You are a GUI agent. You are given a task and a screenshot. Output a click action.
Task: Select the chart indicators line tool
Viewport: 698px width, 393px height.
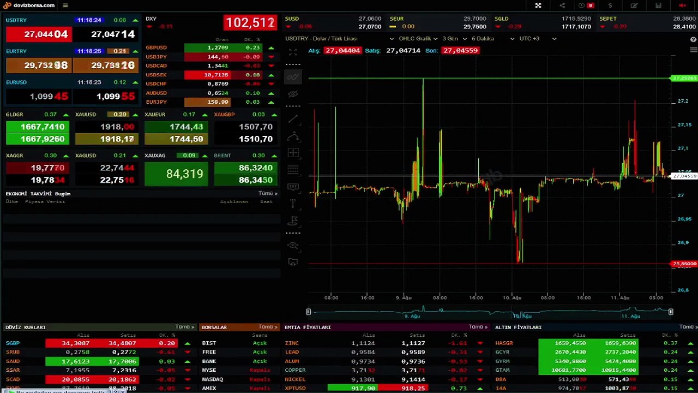293,77
